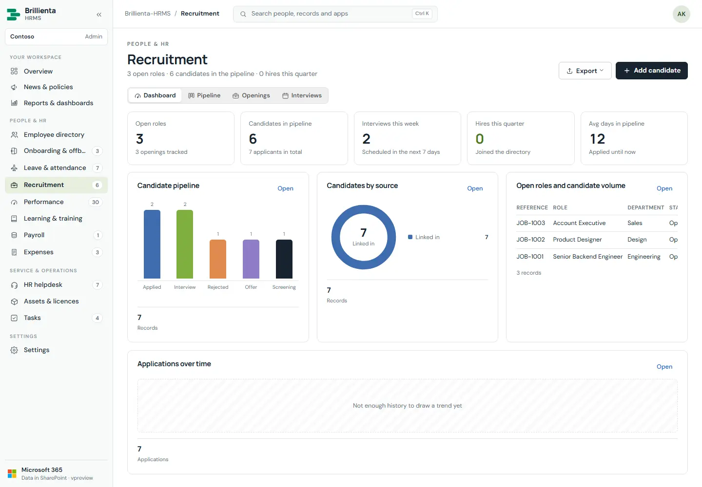Open the Open roles and candidate volume link
Screen dimensions: 702x487
664,188
